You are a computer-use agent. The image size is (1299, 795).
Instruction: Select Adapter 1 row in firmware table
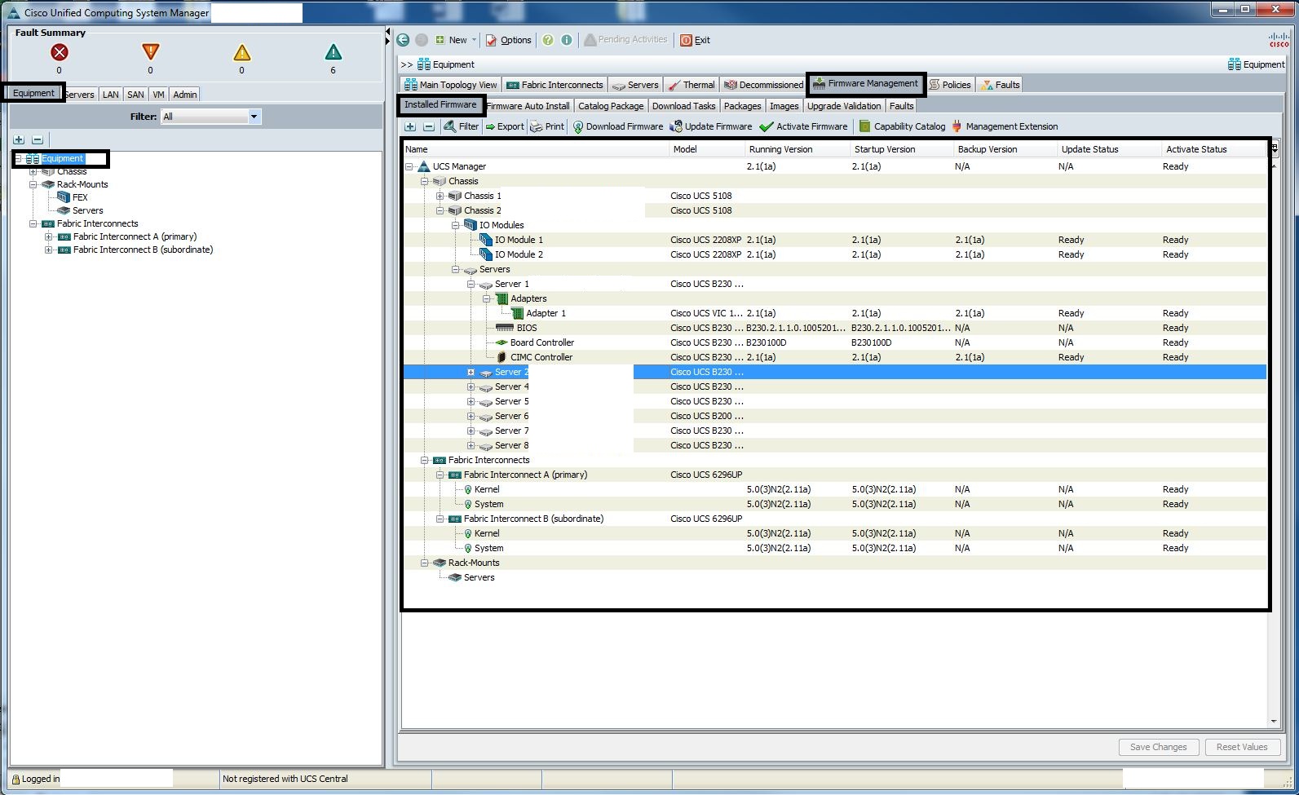tap(546, 314)
